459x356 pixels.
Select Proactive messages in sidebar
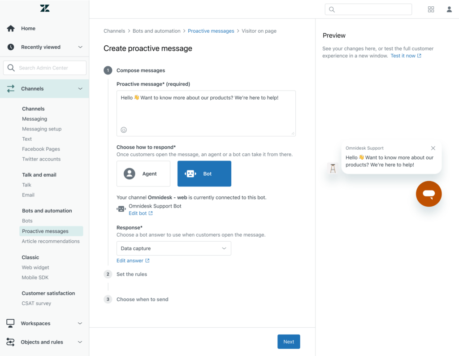[51, 231]
